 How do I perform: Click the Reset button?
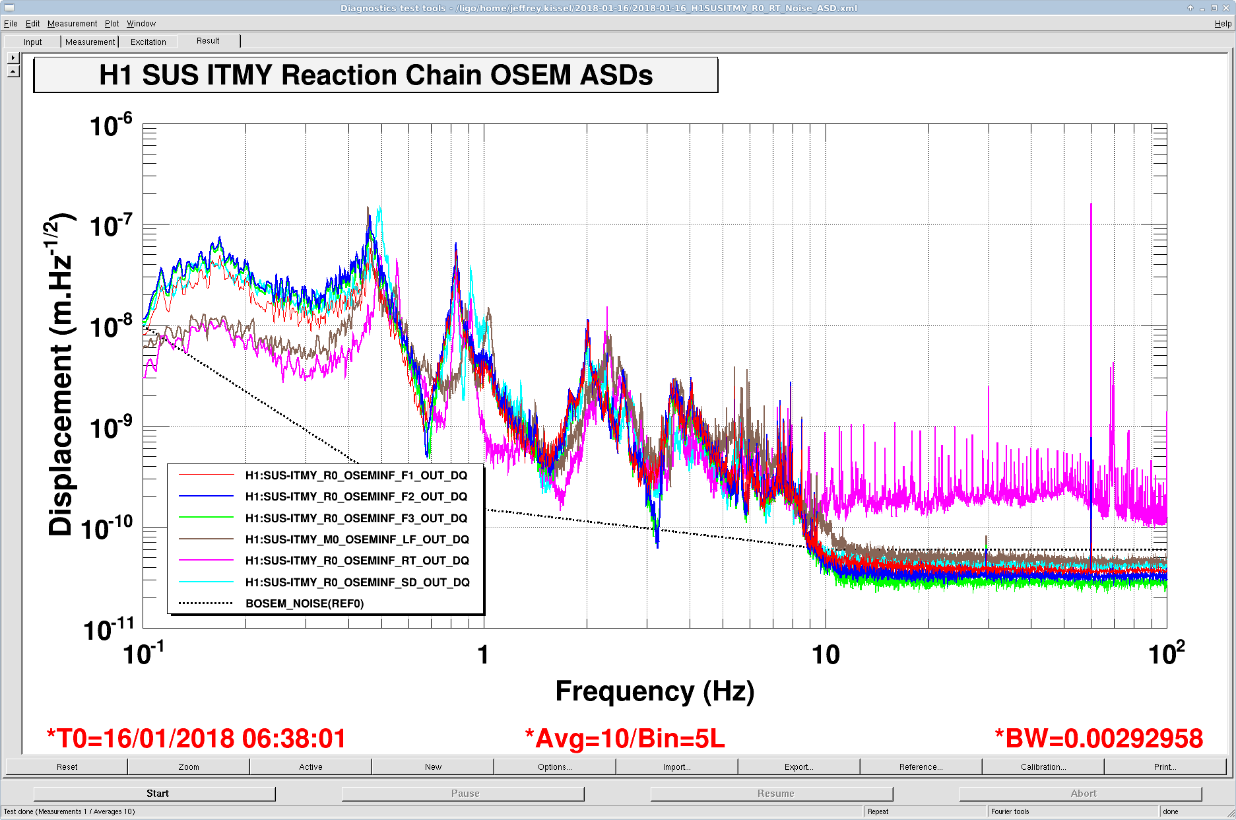coord(67,767)
